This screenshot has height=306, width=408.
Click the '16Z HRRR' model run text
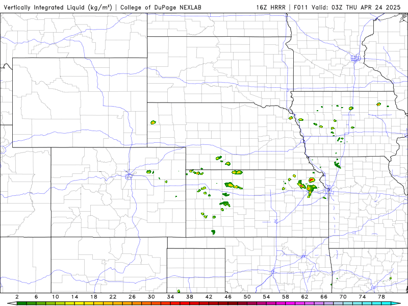tap(271, 7)
